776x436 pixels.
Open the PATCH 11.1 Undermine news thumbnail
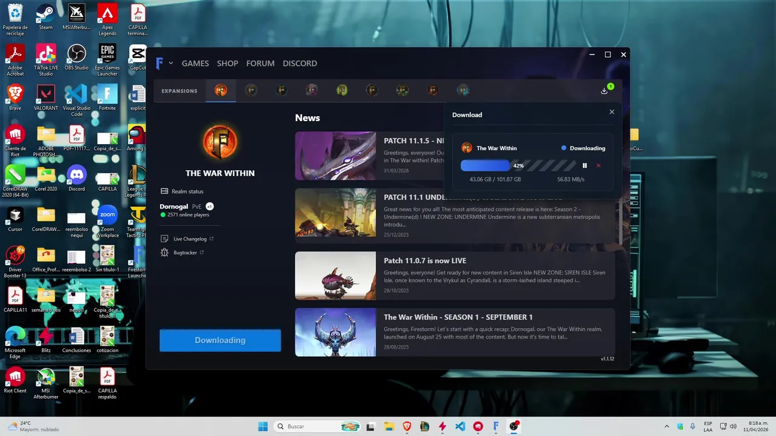[x=335, y=213]
